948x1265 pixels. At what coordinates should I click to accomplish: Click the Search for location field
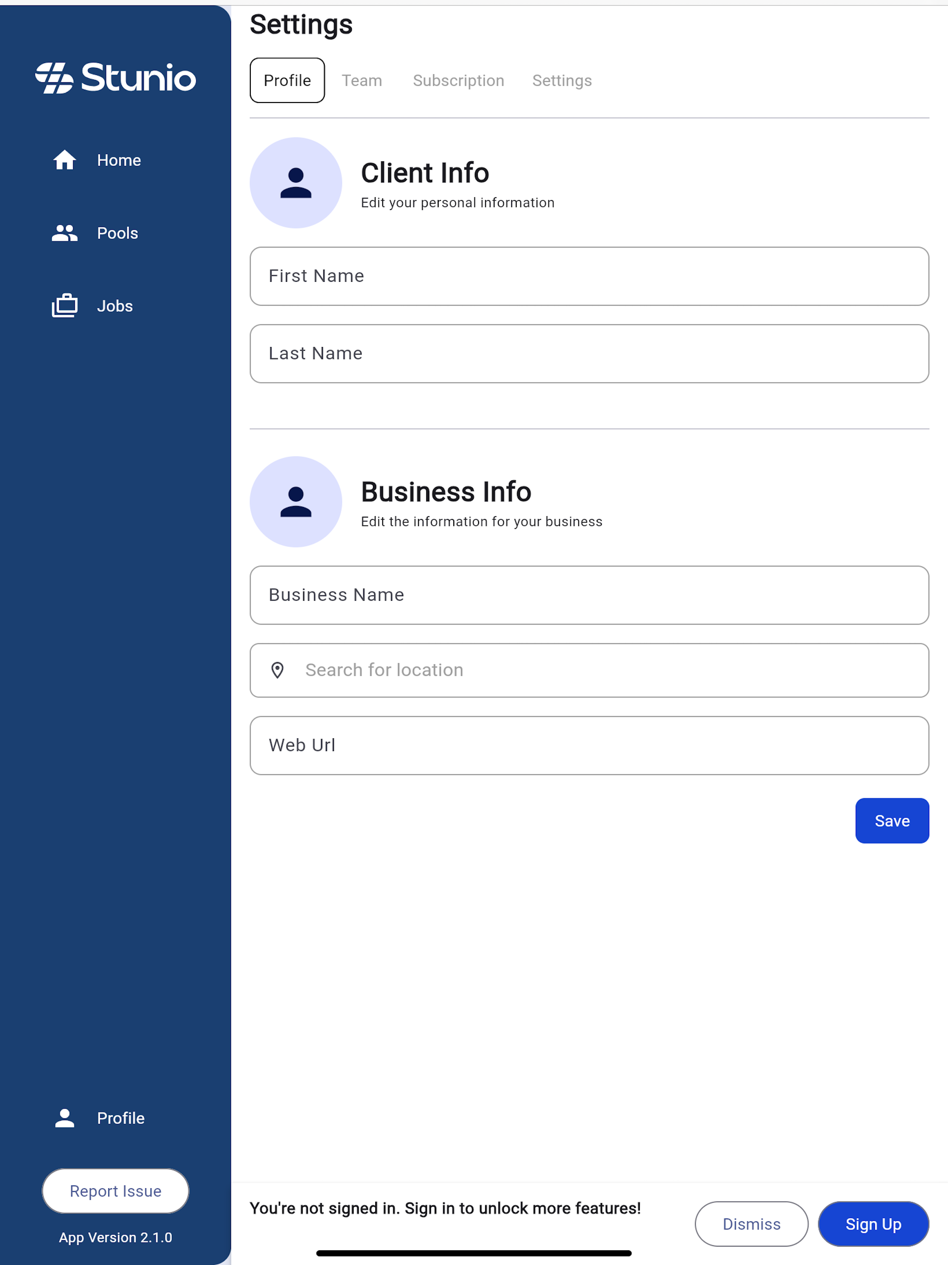[x=589, y=670]
